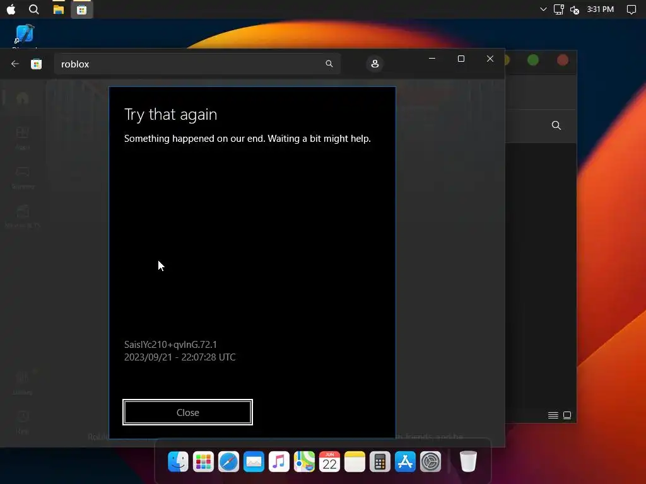Image resolution: width=646 pixels, height=484 pixels.
Task: Open Launchpad from the dock
Action: point(204,461)
